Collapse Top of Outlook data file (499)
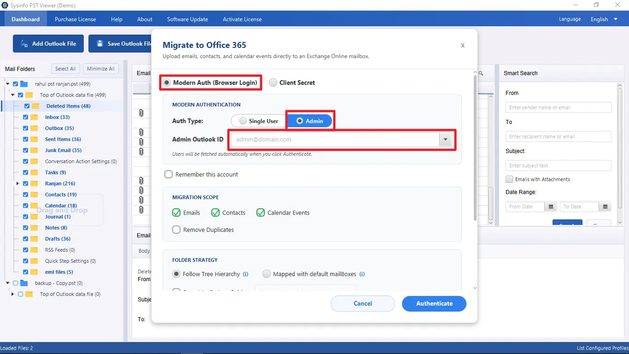The height and width of the screenshot is (354, 629). [13, 95]
